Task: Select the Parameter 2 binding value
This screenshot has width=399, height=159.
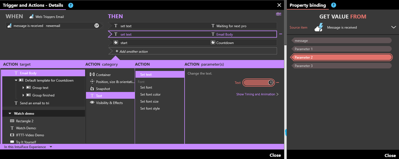Action: (x=342, y=57)
